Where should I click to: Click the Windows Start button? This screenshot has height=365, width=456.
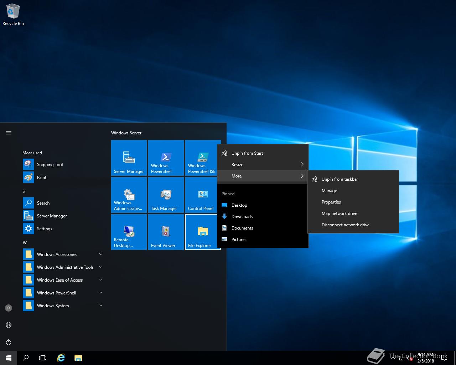coord(9,358)
